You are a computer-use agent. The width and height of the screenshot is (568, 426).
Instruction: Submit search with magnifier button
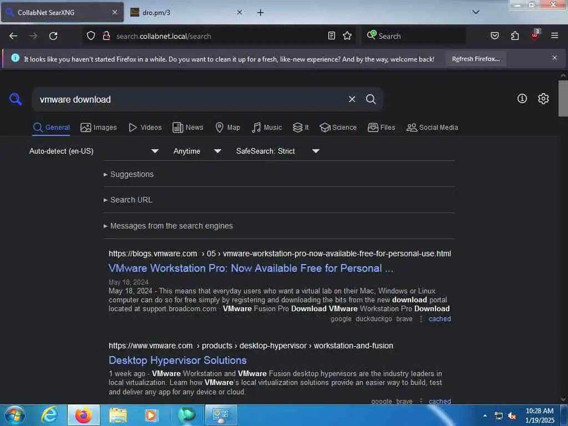pyautogui.click(x=371, y=99)
